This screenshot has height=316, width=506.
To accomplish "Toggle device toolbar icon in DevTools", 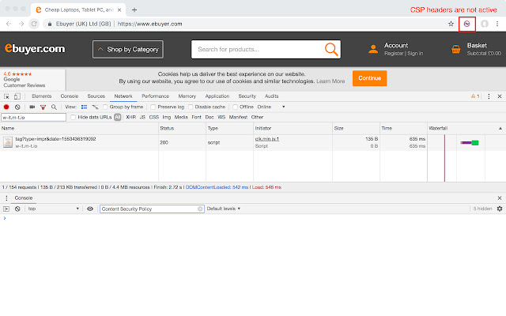I will coord(18,96).
